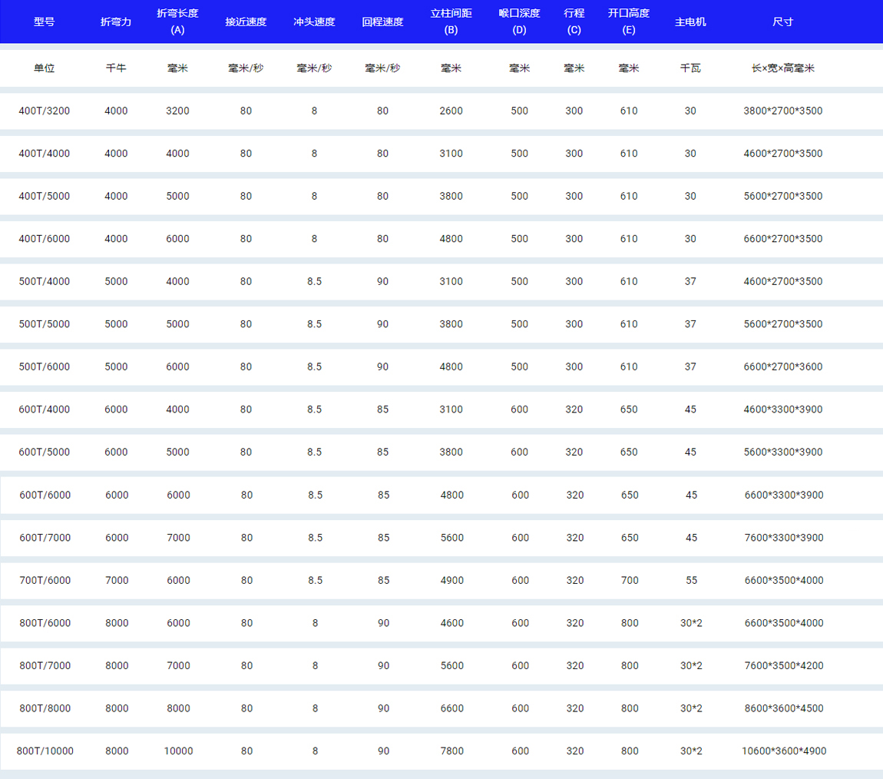Select the 2600 column spacing cell
This screenshot has height=779, width=883.
click(x=451, y=111)
